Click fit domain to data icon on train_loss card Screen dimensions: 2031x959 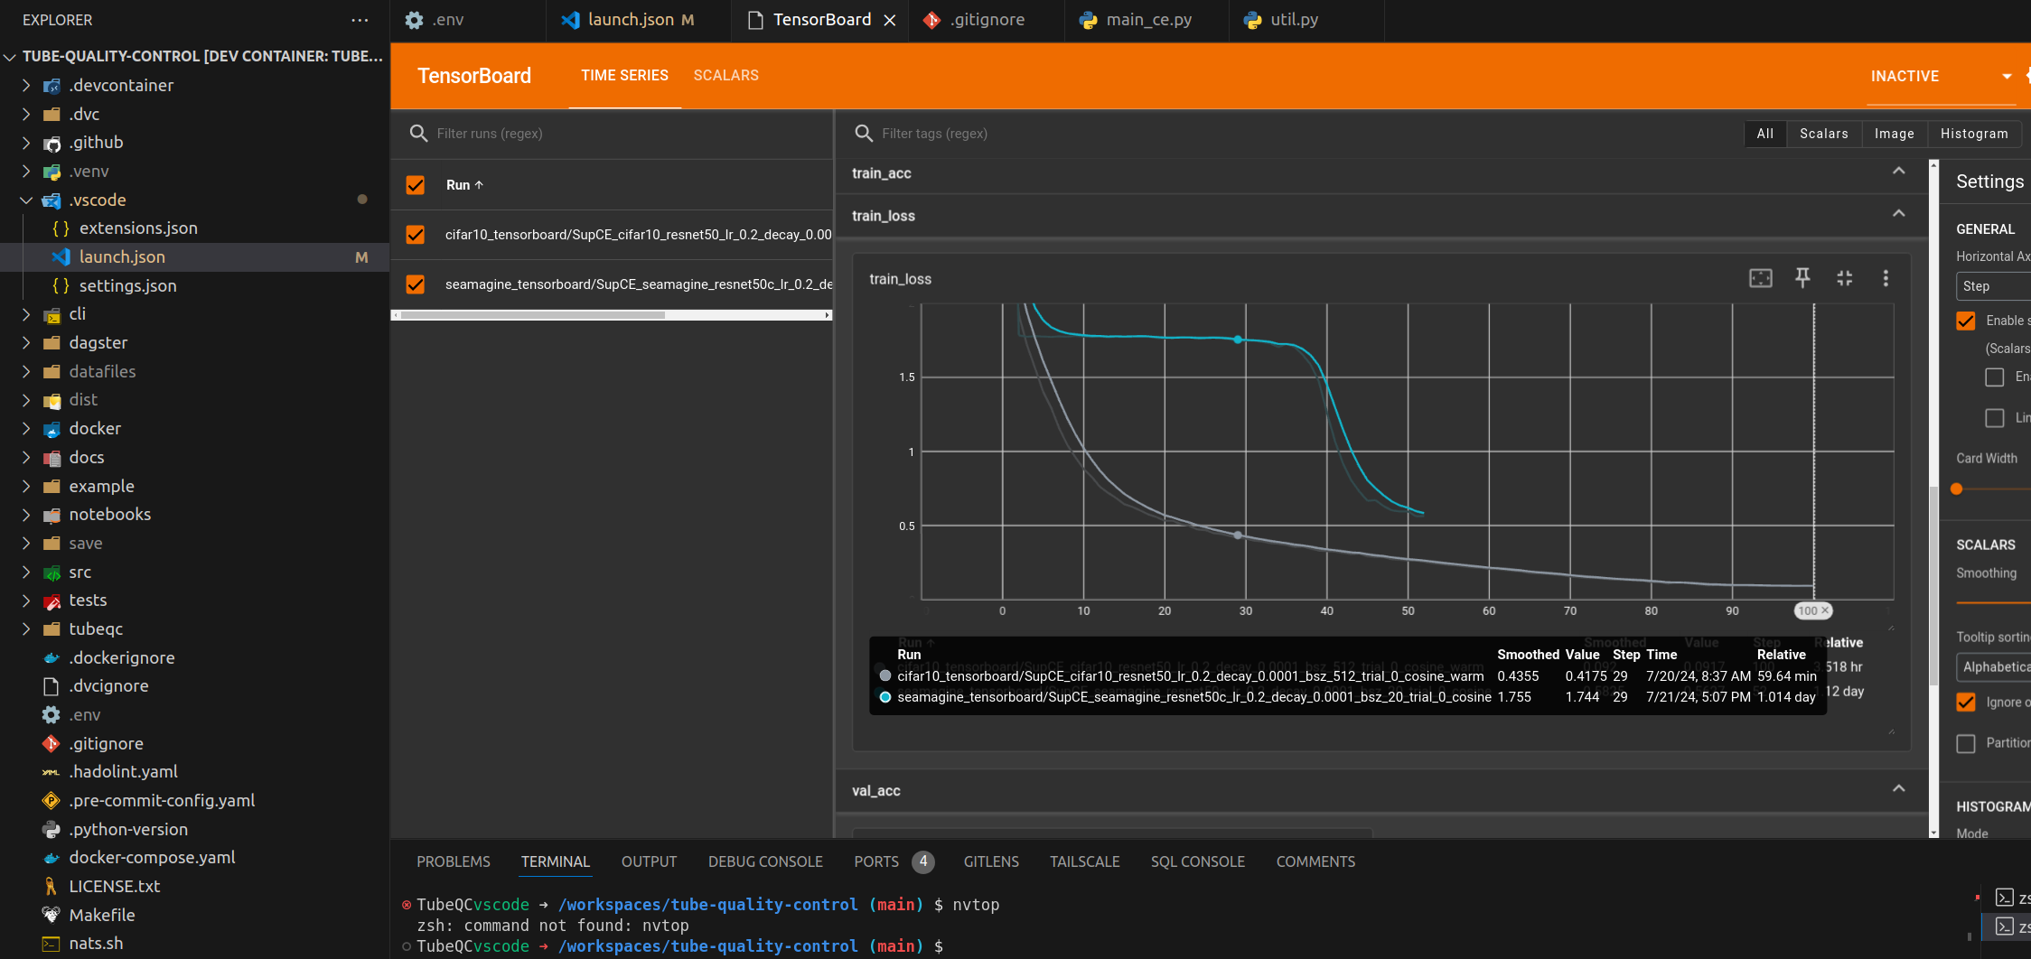click(1760, 278)
